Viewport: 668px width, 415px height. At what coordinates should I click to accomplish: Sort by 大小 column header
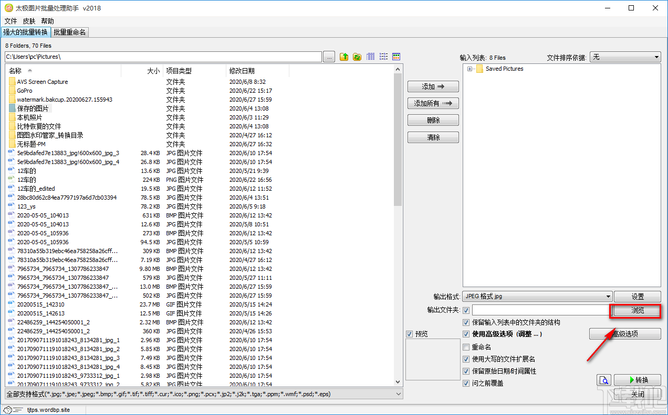click(142, 71)
